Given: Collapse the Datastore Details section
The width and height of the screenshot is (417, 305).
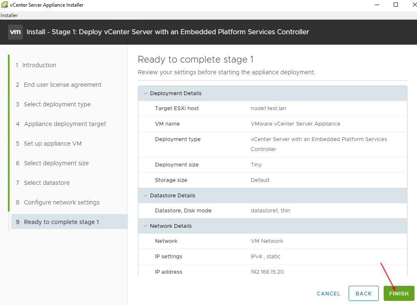Looking at the screenshot, I should click(145, 196).
